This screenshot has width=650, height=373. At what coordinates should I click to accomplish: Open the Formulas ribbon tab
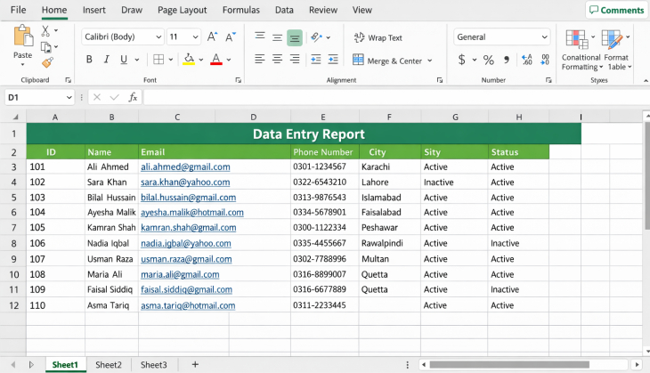click(241, 11)
